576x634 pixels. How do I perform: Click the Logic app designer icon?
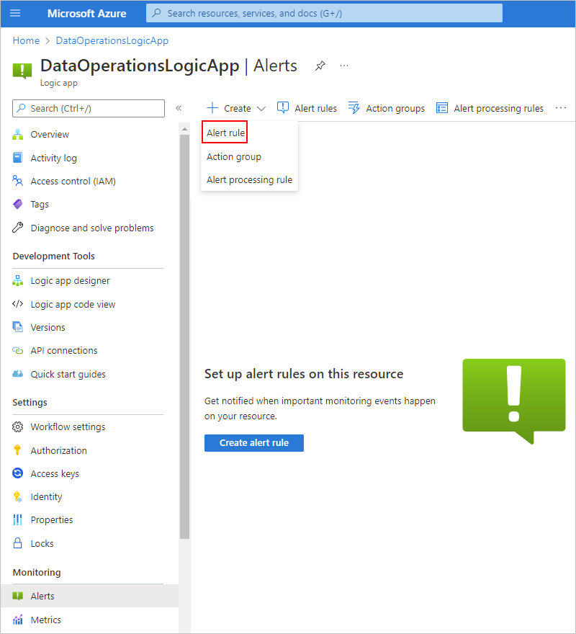pos(18,280)
